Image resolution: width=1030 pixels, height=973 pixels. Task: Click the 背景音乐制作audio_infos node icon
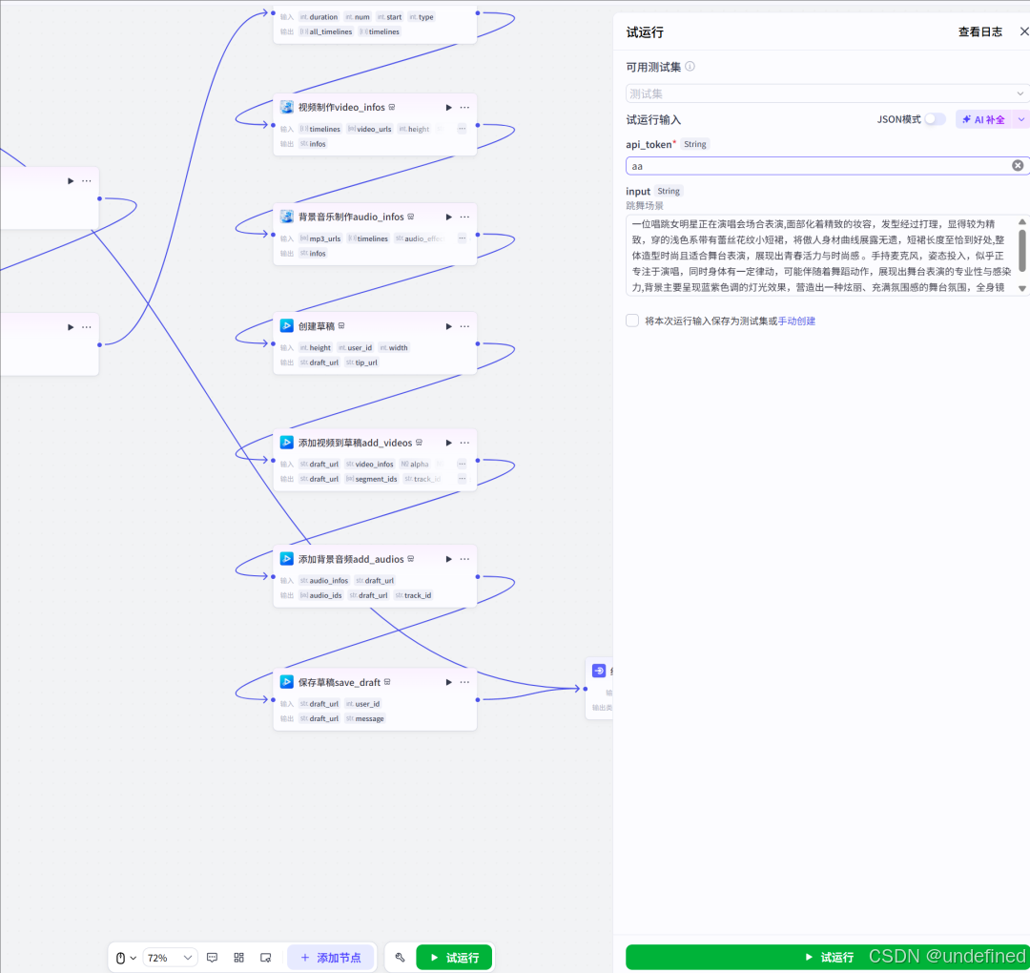click(287, 217)
